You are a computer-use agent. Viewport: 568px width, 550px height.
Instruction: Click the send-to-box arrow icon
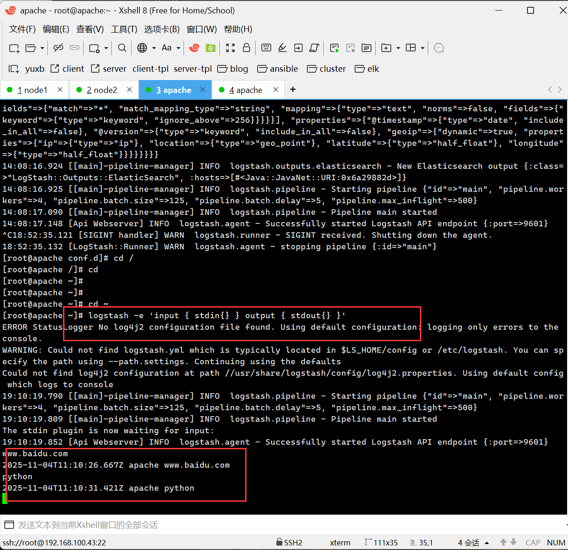tap(298, 48)
